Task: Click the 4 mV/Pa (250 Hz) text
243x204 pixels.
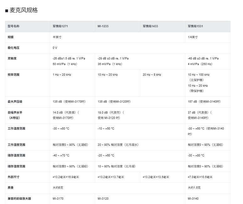Action: point(200,64)
